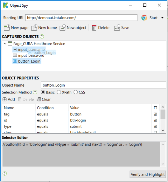Uncheck the tag property checkbox
This screenshot has height=182, width=168.
(155, 114)
